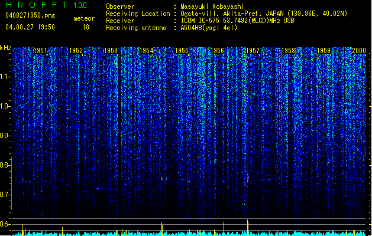Click the date stamp 04.08.27 19:50
This screenshot has height=236, width=372.
pos(30,27)
